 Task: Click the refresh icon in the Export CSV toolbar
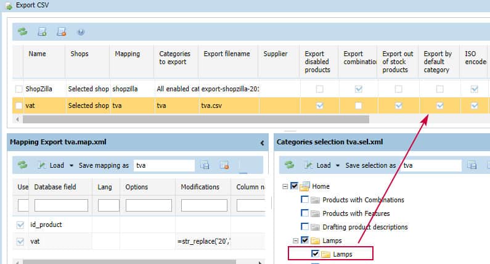(x=23, y=31)
